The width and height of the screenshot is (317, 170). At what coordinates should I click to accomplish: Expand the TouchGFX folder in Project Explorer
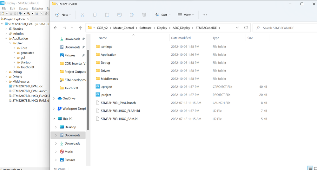pyautogui.click(x=14, y=67)
